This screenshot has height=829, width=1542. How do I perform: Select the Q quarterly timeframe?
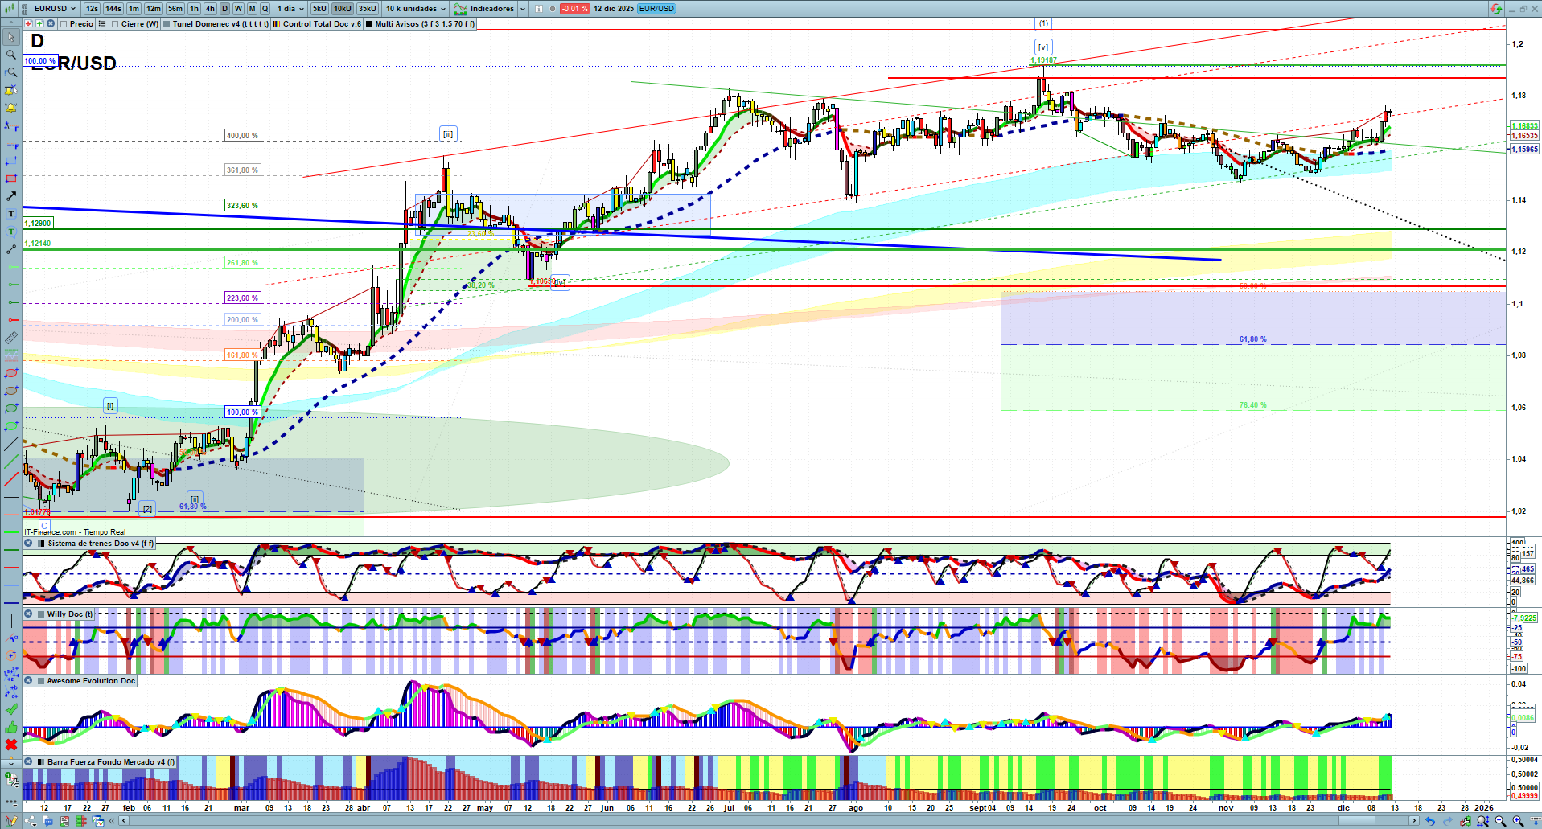click(x=265, y=9)
